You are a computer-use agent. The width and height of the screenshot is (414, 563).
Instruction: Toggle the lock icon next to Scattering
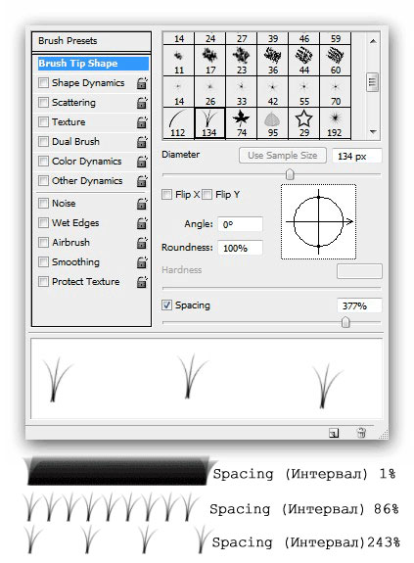142,103
